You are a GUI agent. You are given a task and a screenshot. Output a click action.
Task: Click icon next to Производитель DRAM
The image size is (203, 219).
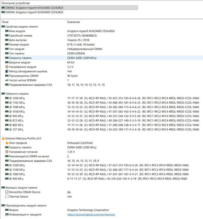click(x=7, y=76)
